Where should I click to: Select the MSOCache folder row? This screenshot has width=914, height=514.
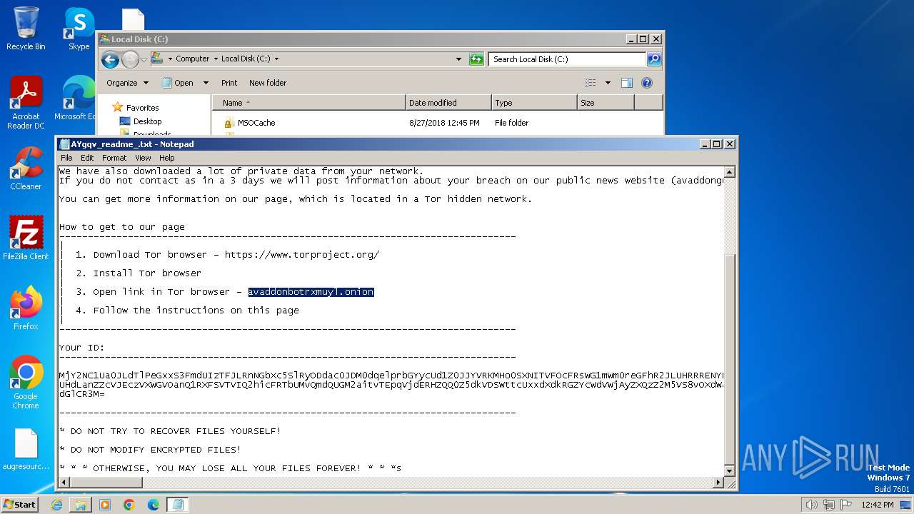click(437, 123)
